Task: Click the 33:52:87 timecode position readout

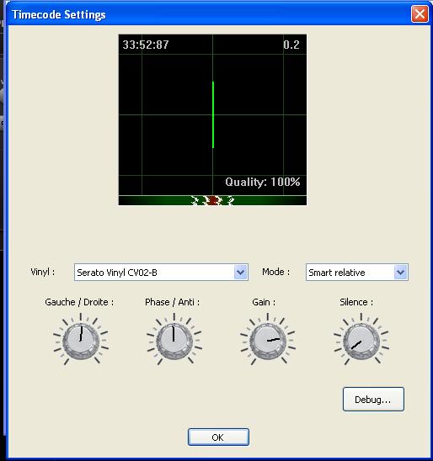Action: point(146,45)
